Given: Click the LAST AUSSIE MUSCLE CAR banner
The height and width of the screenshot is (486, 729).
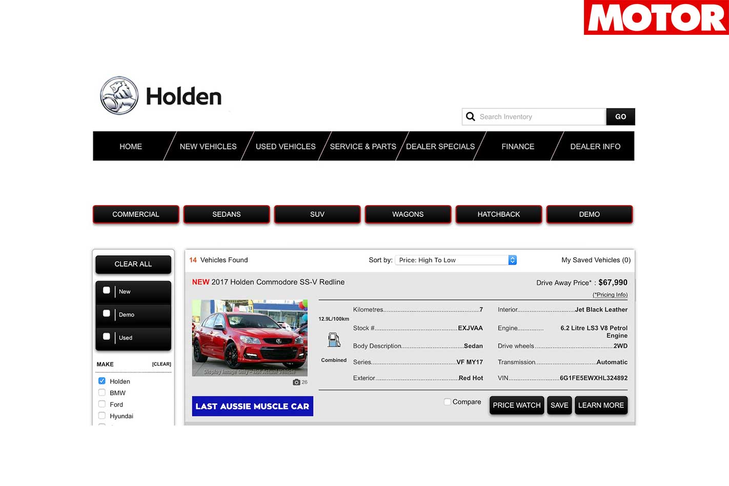Looking at the screenshot, I should pyautogui.click(x=253, y=406).
